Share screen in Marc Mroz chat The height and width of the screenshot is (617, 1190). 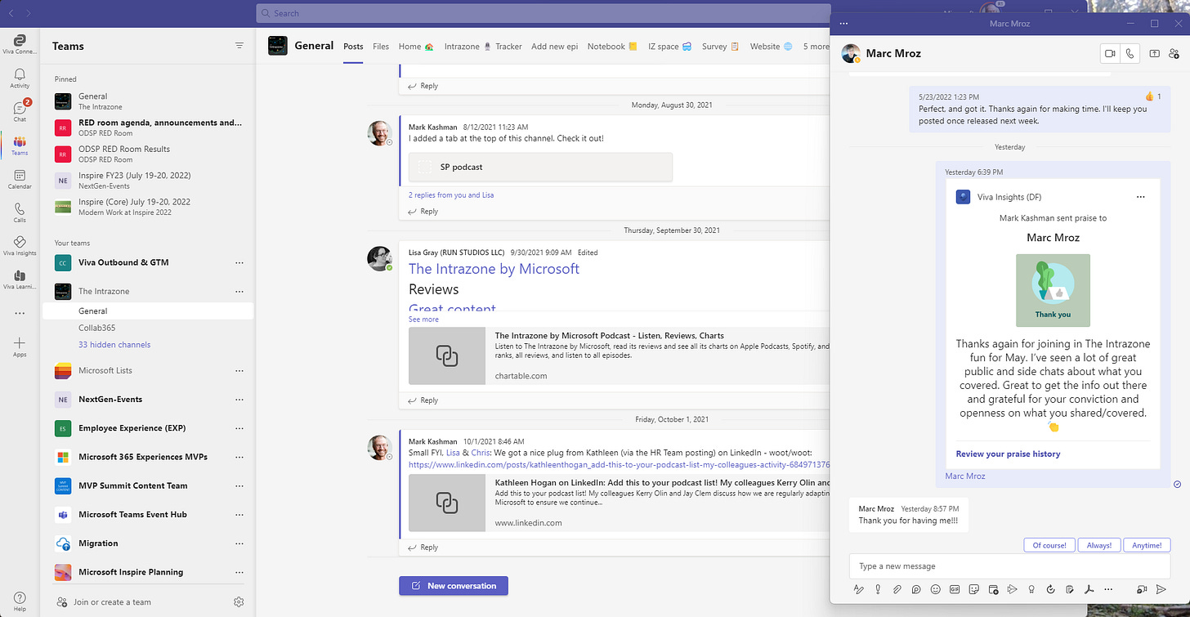coord(1154,53)
